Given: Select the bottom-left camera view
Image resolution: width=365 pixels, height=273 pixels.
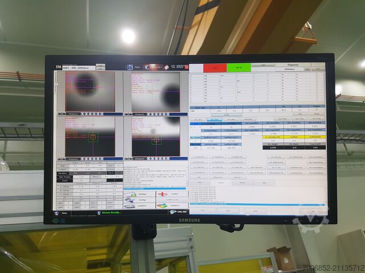Looking at the screenshot, I should 90,136.
